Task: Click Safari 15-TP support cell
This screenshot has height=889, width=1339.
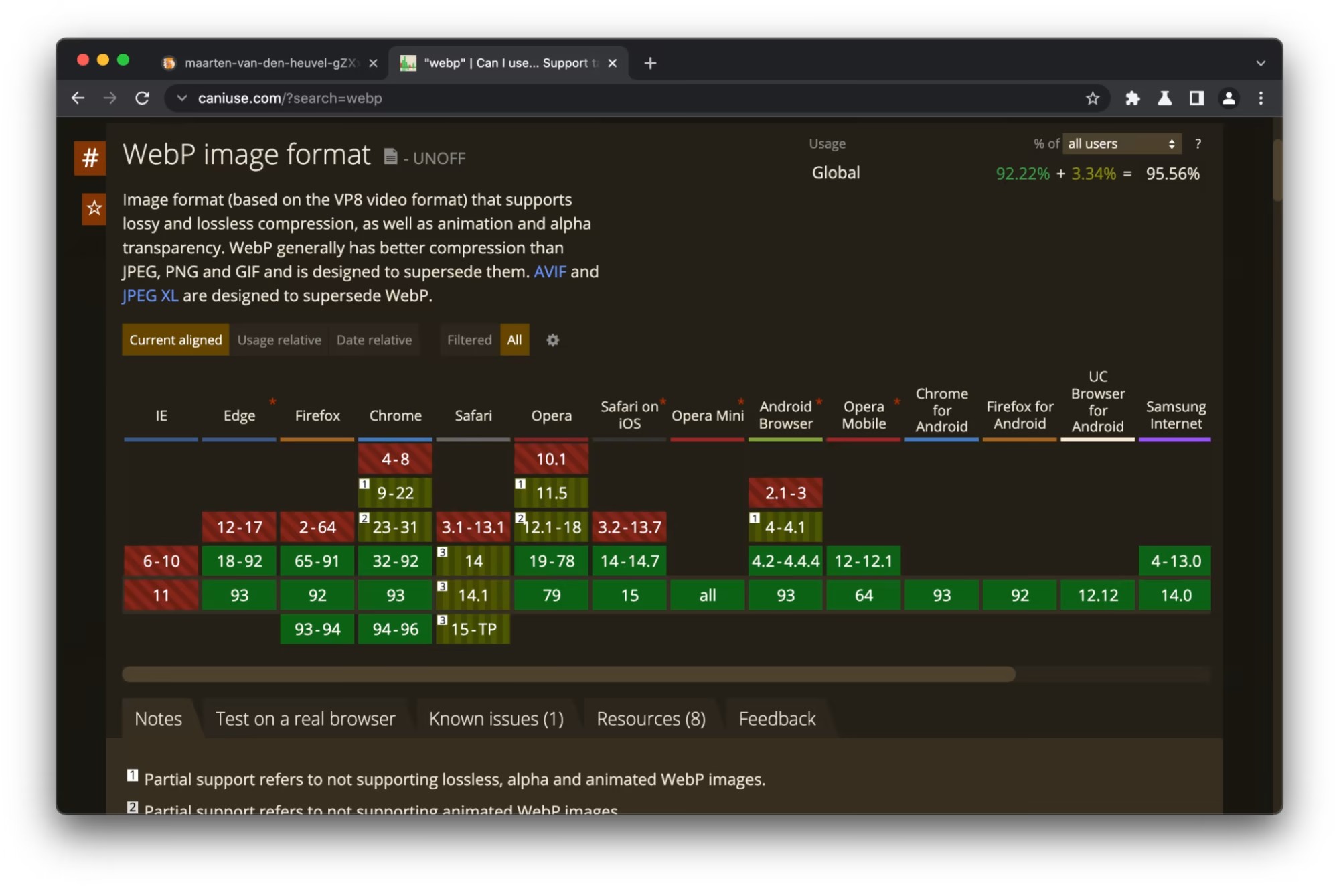Action: coord(473,629)
